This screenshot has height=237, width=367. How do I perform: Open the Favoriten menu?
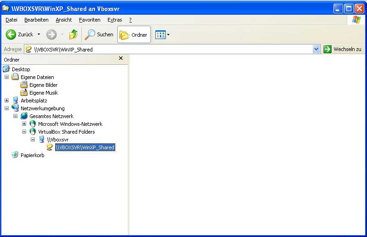tap(90, 20)
